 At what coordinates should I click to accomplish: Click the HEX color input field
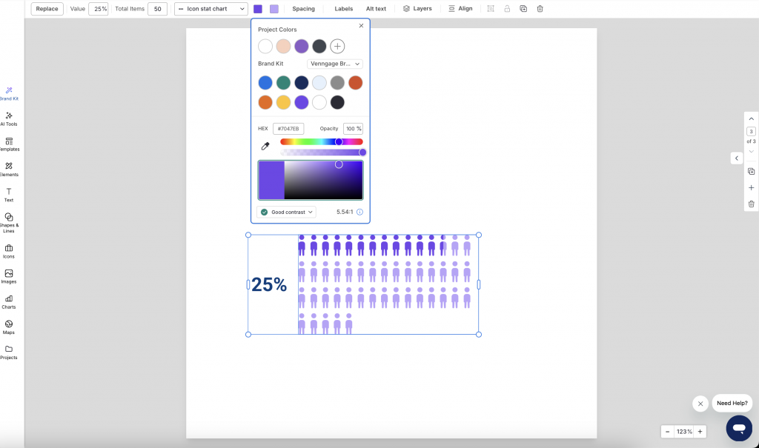[x=288, y=128]
